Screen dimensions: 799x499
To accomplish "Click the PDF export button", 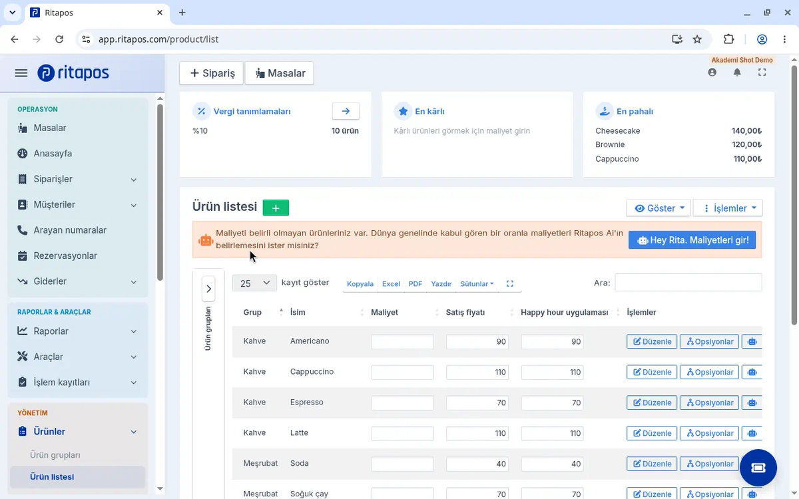I will point(415,283).
